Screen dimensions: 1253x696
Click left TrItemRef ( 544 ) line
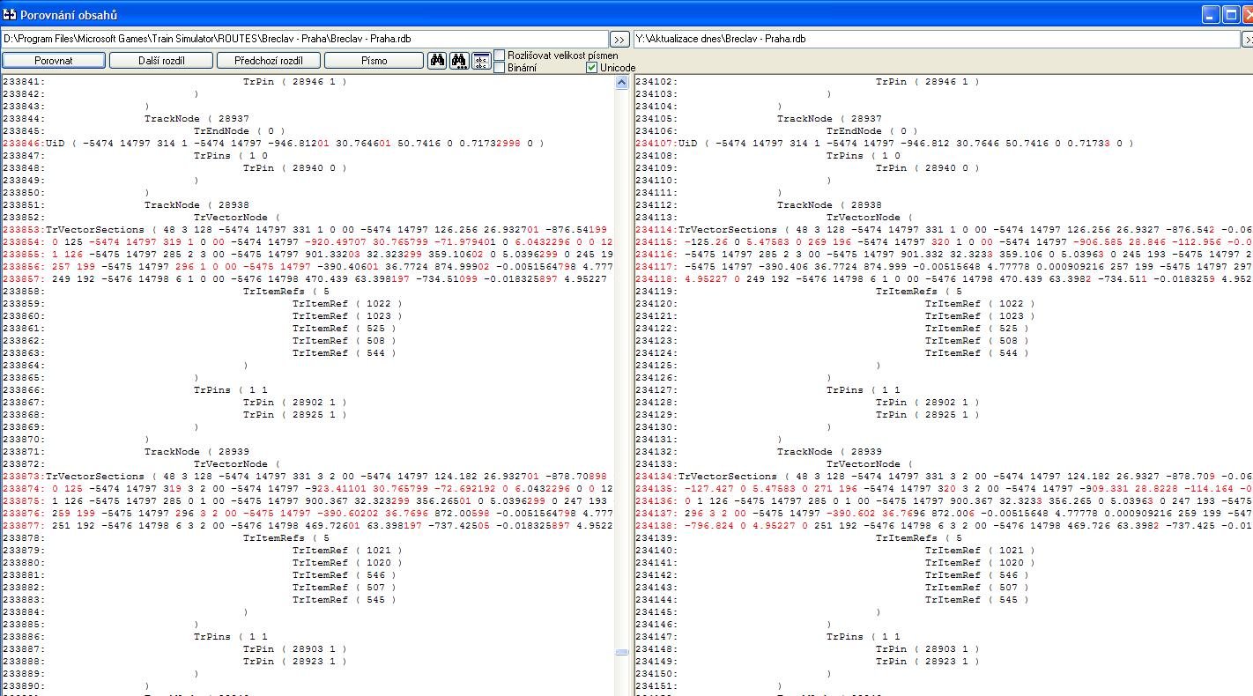345,353
